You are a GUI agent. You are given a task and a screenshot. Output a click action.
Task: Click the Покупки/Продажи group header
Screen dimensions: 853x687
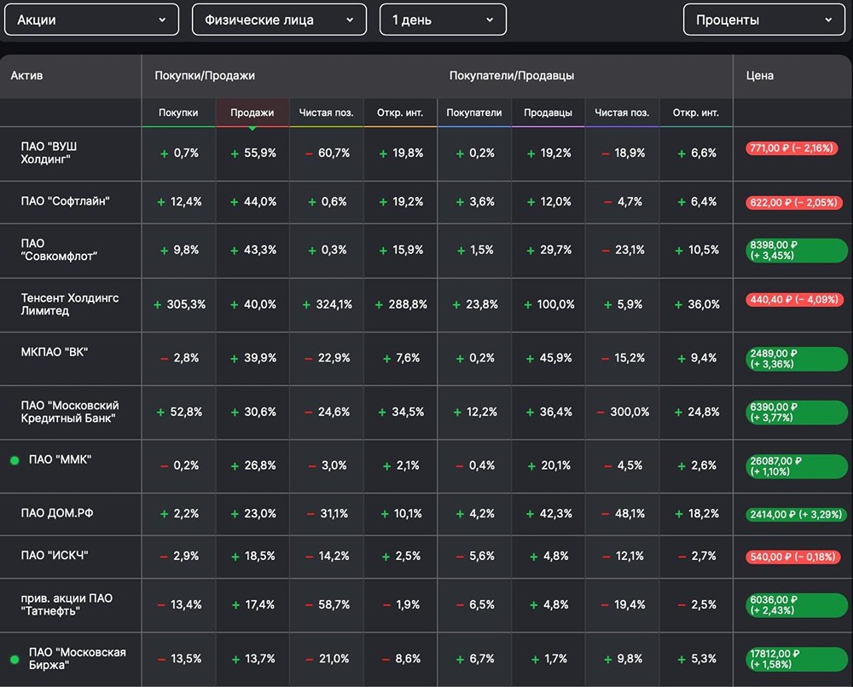pos(205,76)
